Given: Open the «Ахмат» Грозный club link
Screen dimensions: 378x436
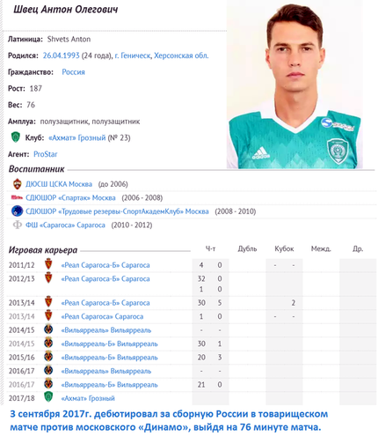Looking at the screenshot, I should tap(77, 137).
